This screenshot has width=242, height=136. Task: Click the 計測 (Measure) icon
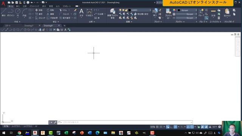pyautogui.click(x=213, y=12)
